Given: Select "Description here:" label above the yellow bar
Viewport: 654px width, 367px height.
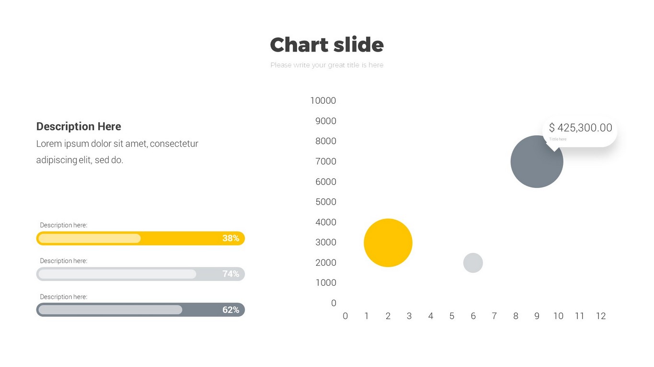Looking at the screenshot, I should (x=63, y=225).
